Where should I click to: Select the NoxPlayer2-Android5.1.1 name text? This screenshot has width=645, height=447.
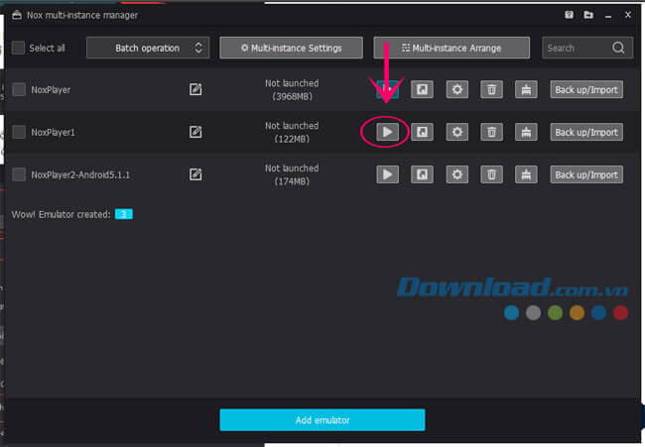(x=80, y=175)
